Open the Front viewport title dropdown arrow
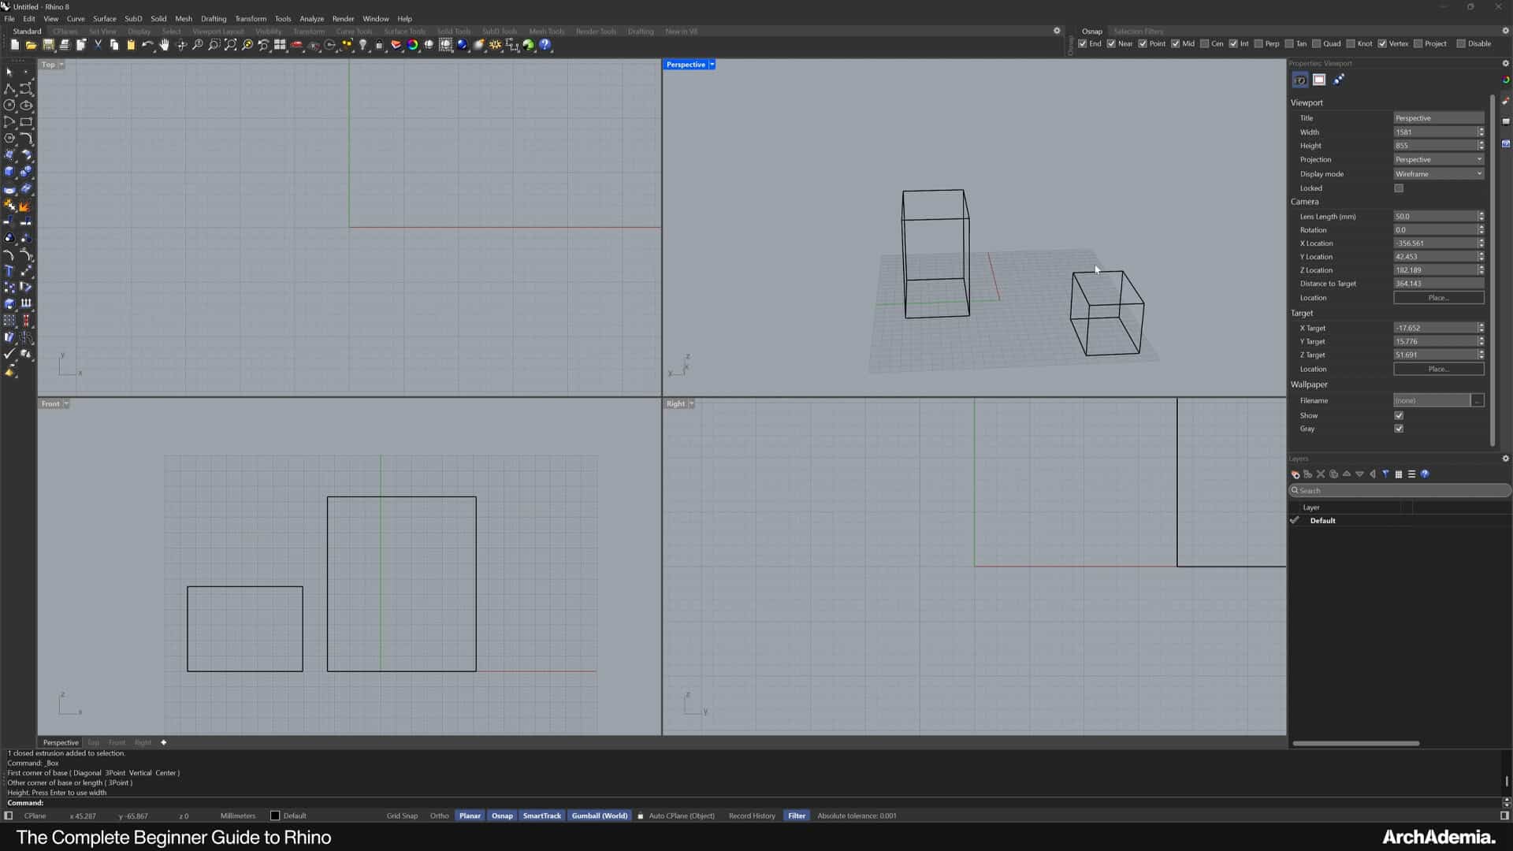1513x851 pixels. point(66,403)
